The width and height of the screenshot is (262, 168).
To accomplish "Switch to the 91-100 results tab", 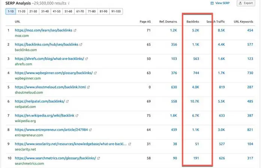I will pyautogui.click(x=116, y=11).
